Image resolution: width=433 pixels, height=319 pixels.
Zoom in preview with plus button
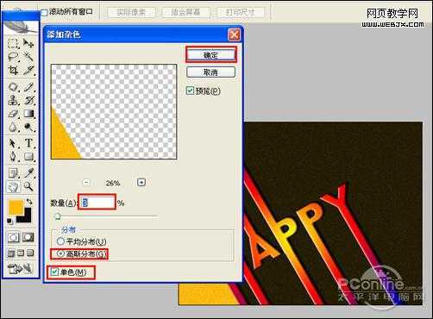click(x=141, y=182)
